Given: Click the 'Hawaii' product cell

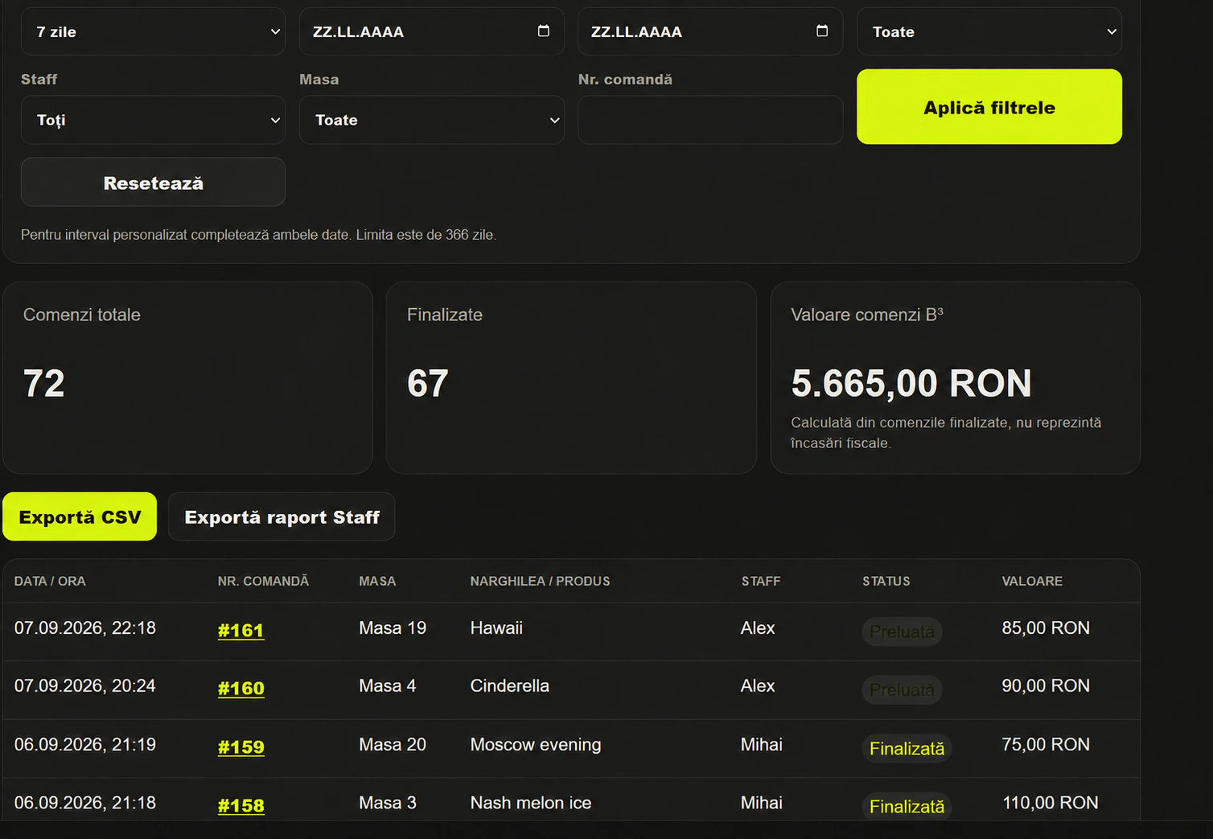Looking at the screenshot, I should 496,628.
